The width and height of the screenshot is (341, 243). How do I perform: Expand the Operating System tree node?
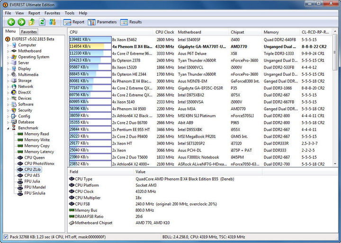[8, 57]
